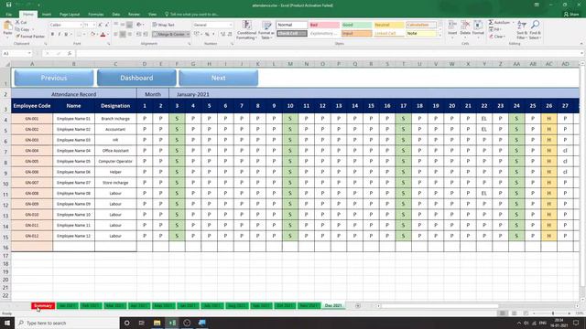Click the new sheet plus icon

coord(358,306)
